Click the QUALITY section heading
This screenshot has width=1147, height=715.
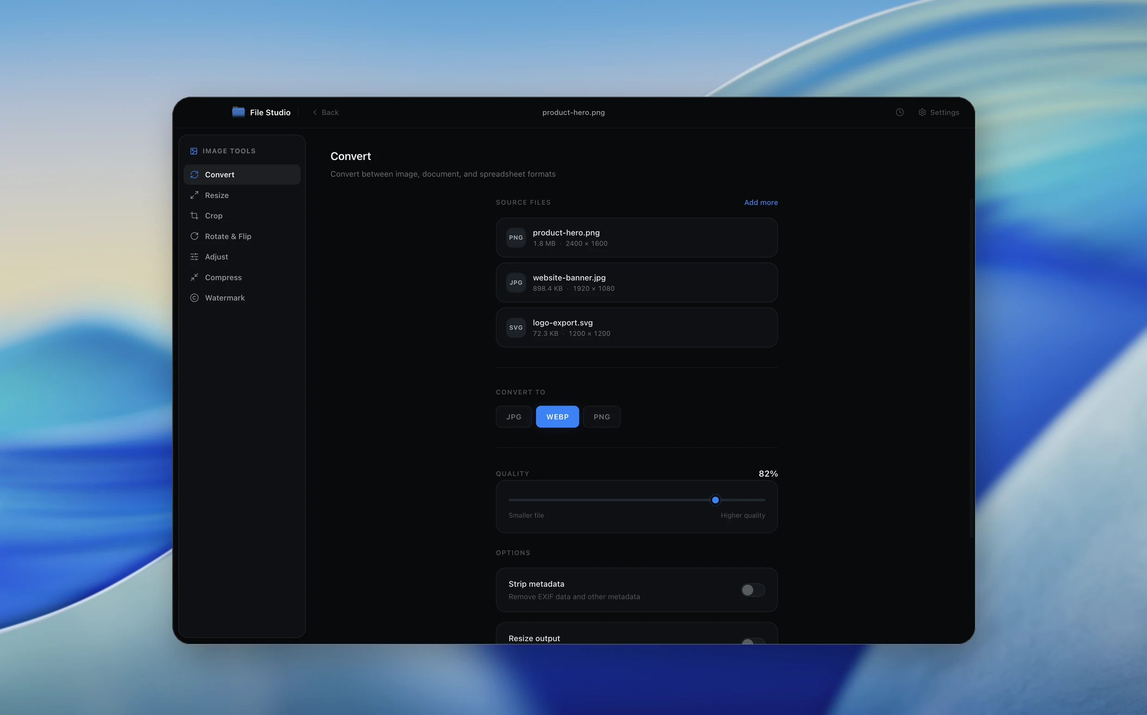(x=512, y=474)
